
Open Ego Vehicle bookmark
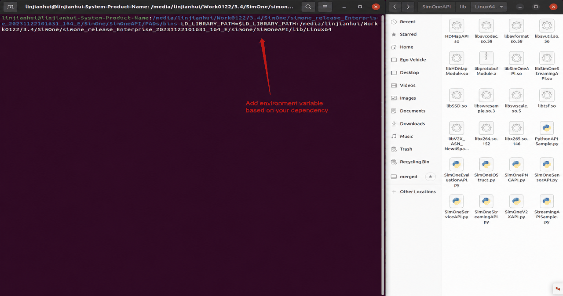[x=413, y=60]
